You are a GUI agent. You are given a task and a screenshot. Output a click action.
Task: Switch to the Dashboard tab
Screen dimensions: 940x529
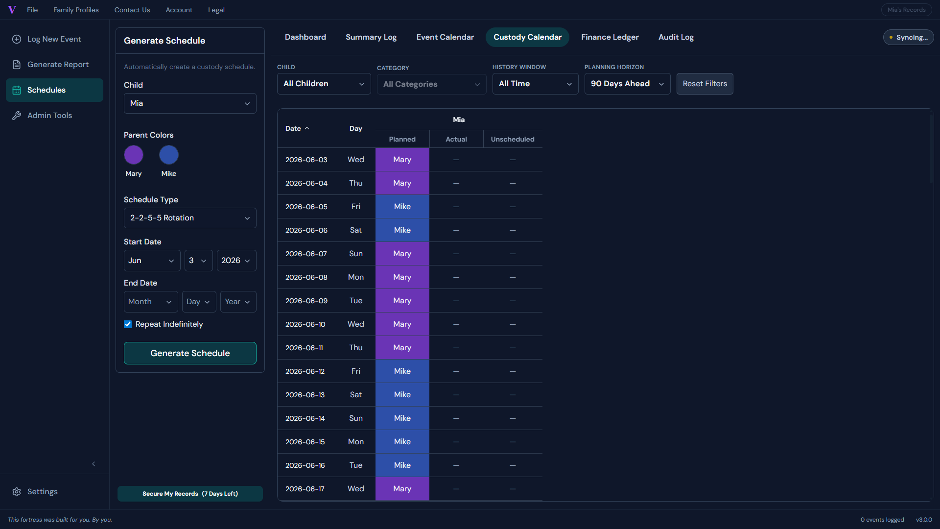[305, 37]
